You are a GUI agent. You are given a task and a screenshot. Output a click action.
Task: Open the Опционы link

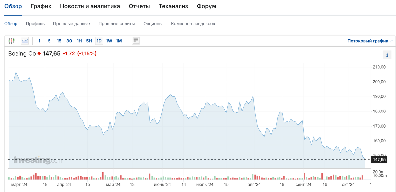click(153, 24)
